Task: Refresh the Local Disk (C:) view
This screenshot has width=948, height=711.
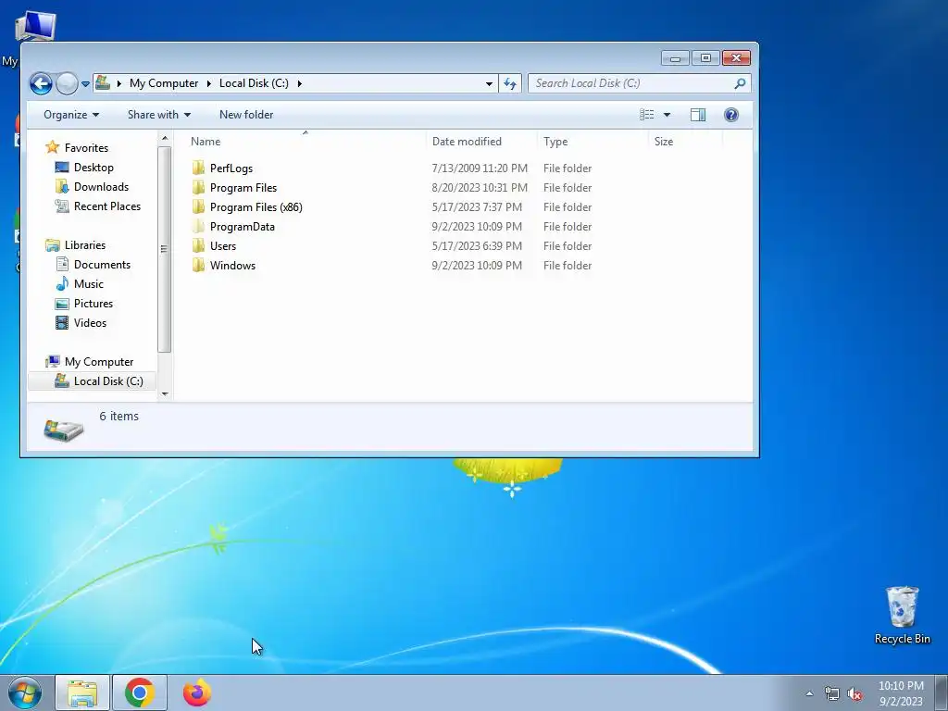Action: [x=510, y=83]
